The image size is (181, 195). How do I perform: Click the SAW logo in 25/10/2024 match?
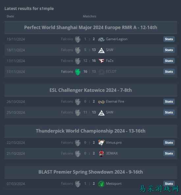(101, 113)
